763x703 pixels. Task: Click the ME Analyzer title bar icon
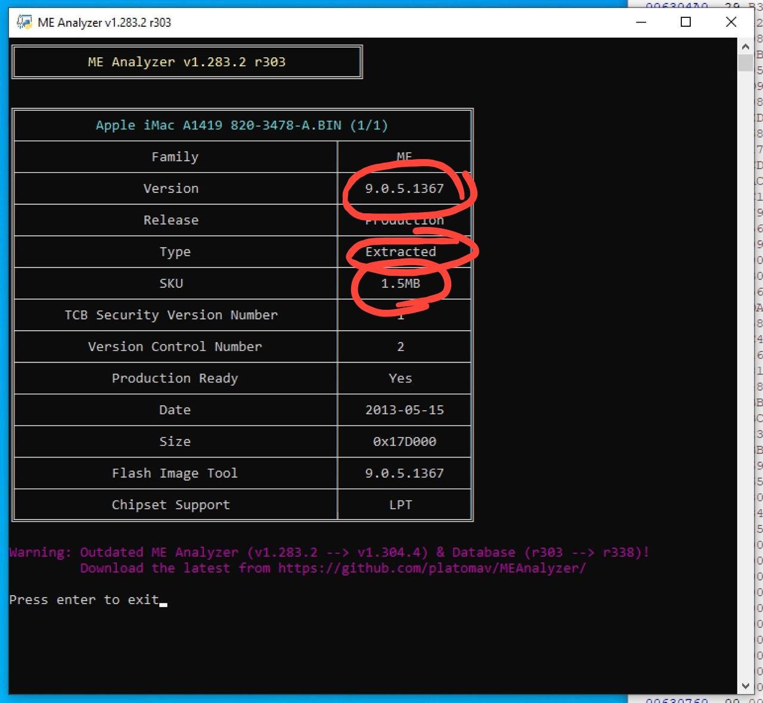(x=24, y=23)
